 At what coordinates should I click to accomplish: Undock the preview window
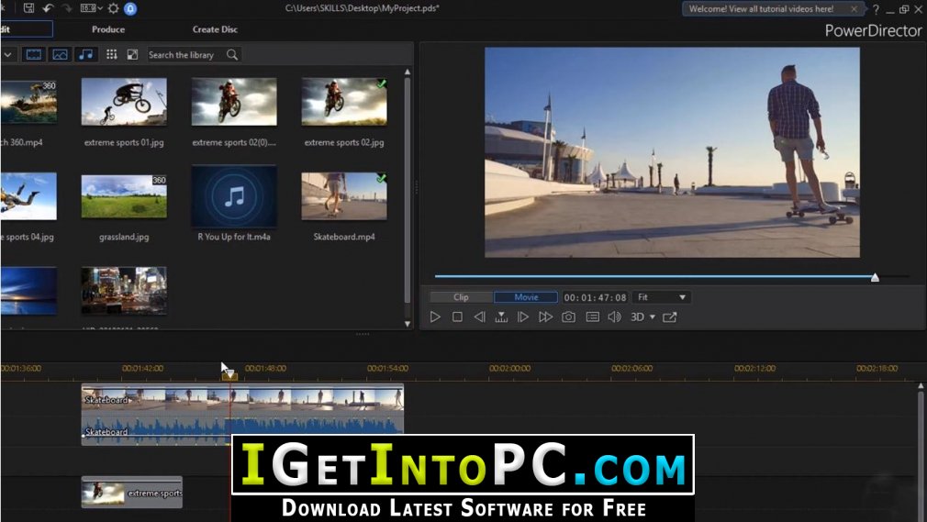tap(670, 317)
